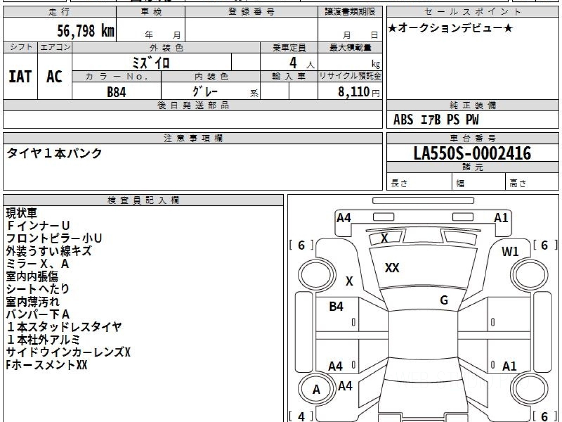The height and width of the screenshot is (422, 562).
Task: Click the note 1本スタッドレスタイヤ
Action: [64, 327]
